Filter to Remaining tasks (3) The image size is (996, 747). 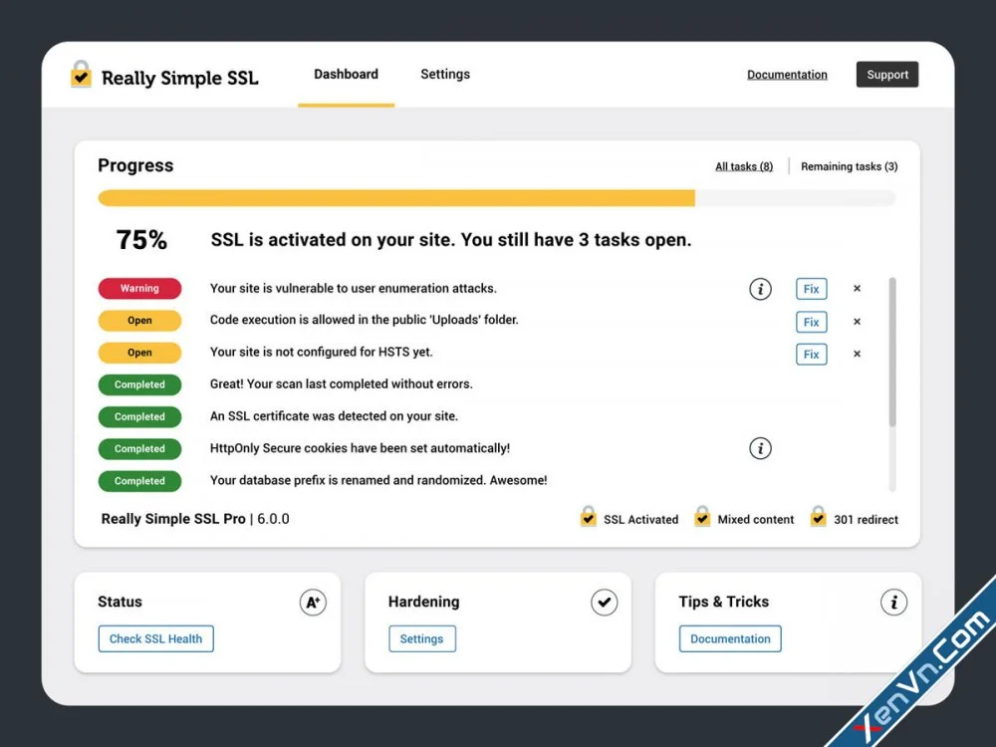coord(850,166)
